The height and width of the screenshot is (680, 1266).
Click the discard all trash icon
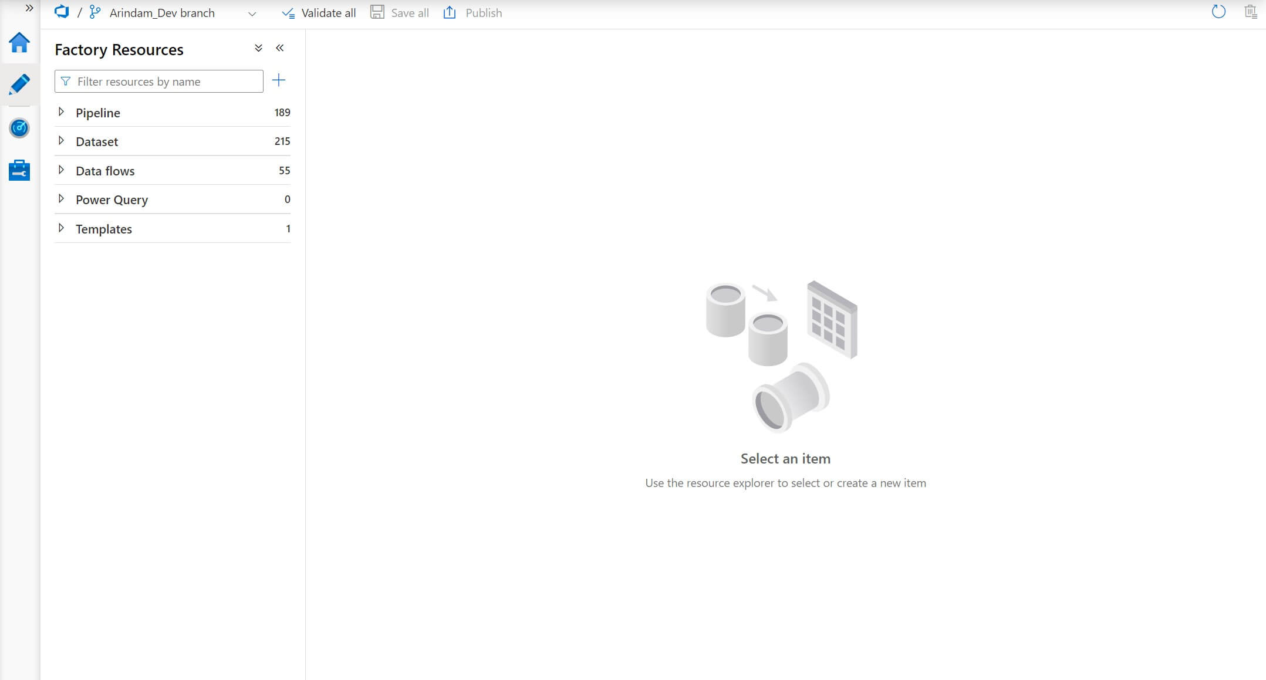[x=1250, y=12]
